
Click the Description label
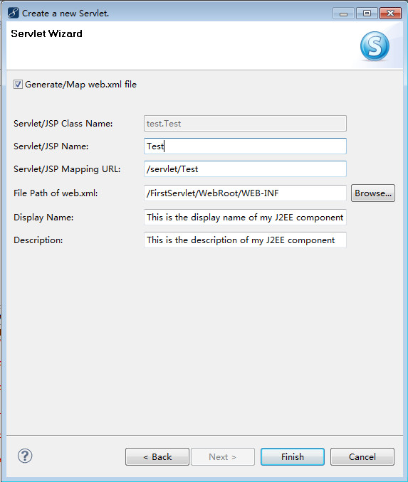38,240
